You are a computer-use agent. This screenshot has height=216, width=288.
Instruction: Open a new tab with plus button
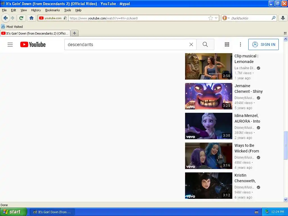74,33
